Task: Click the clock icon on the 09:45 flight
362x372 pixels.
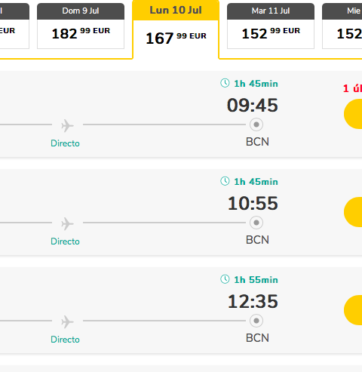Action: click(x=225, y=83)
